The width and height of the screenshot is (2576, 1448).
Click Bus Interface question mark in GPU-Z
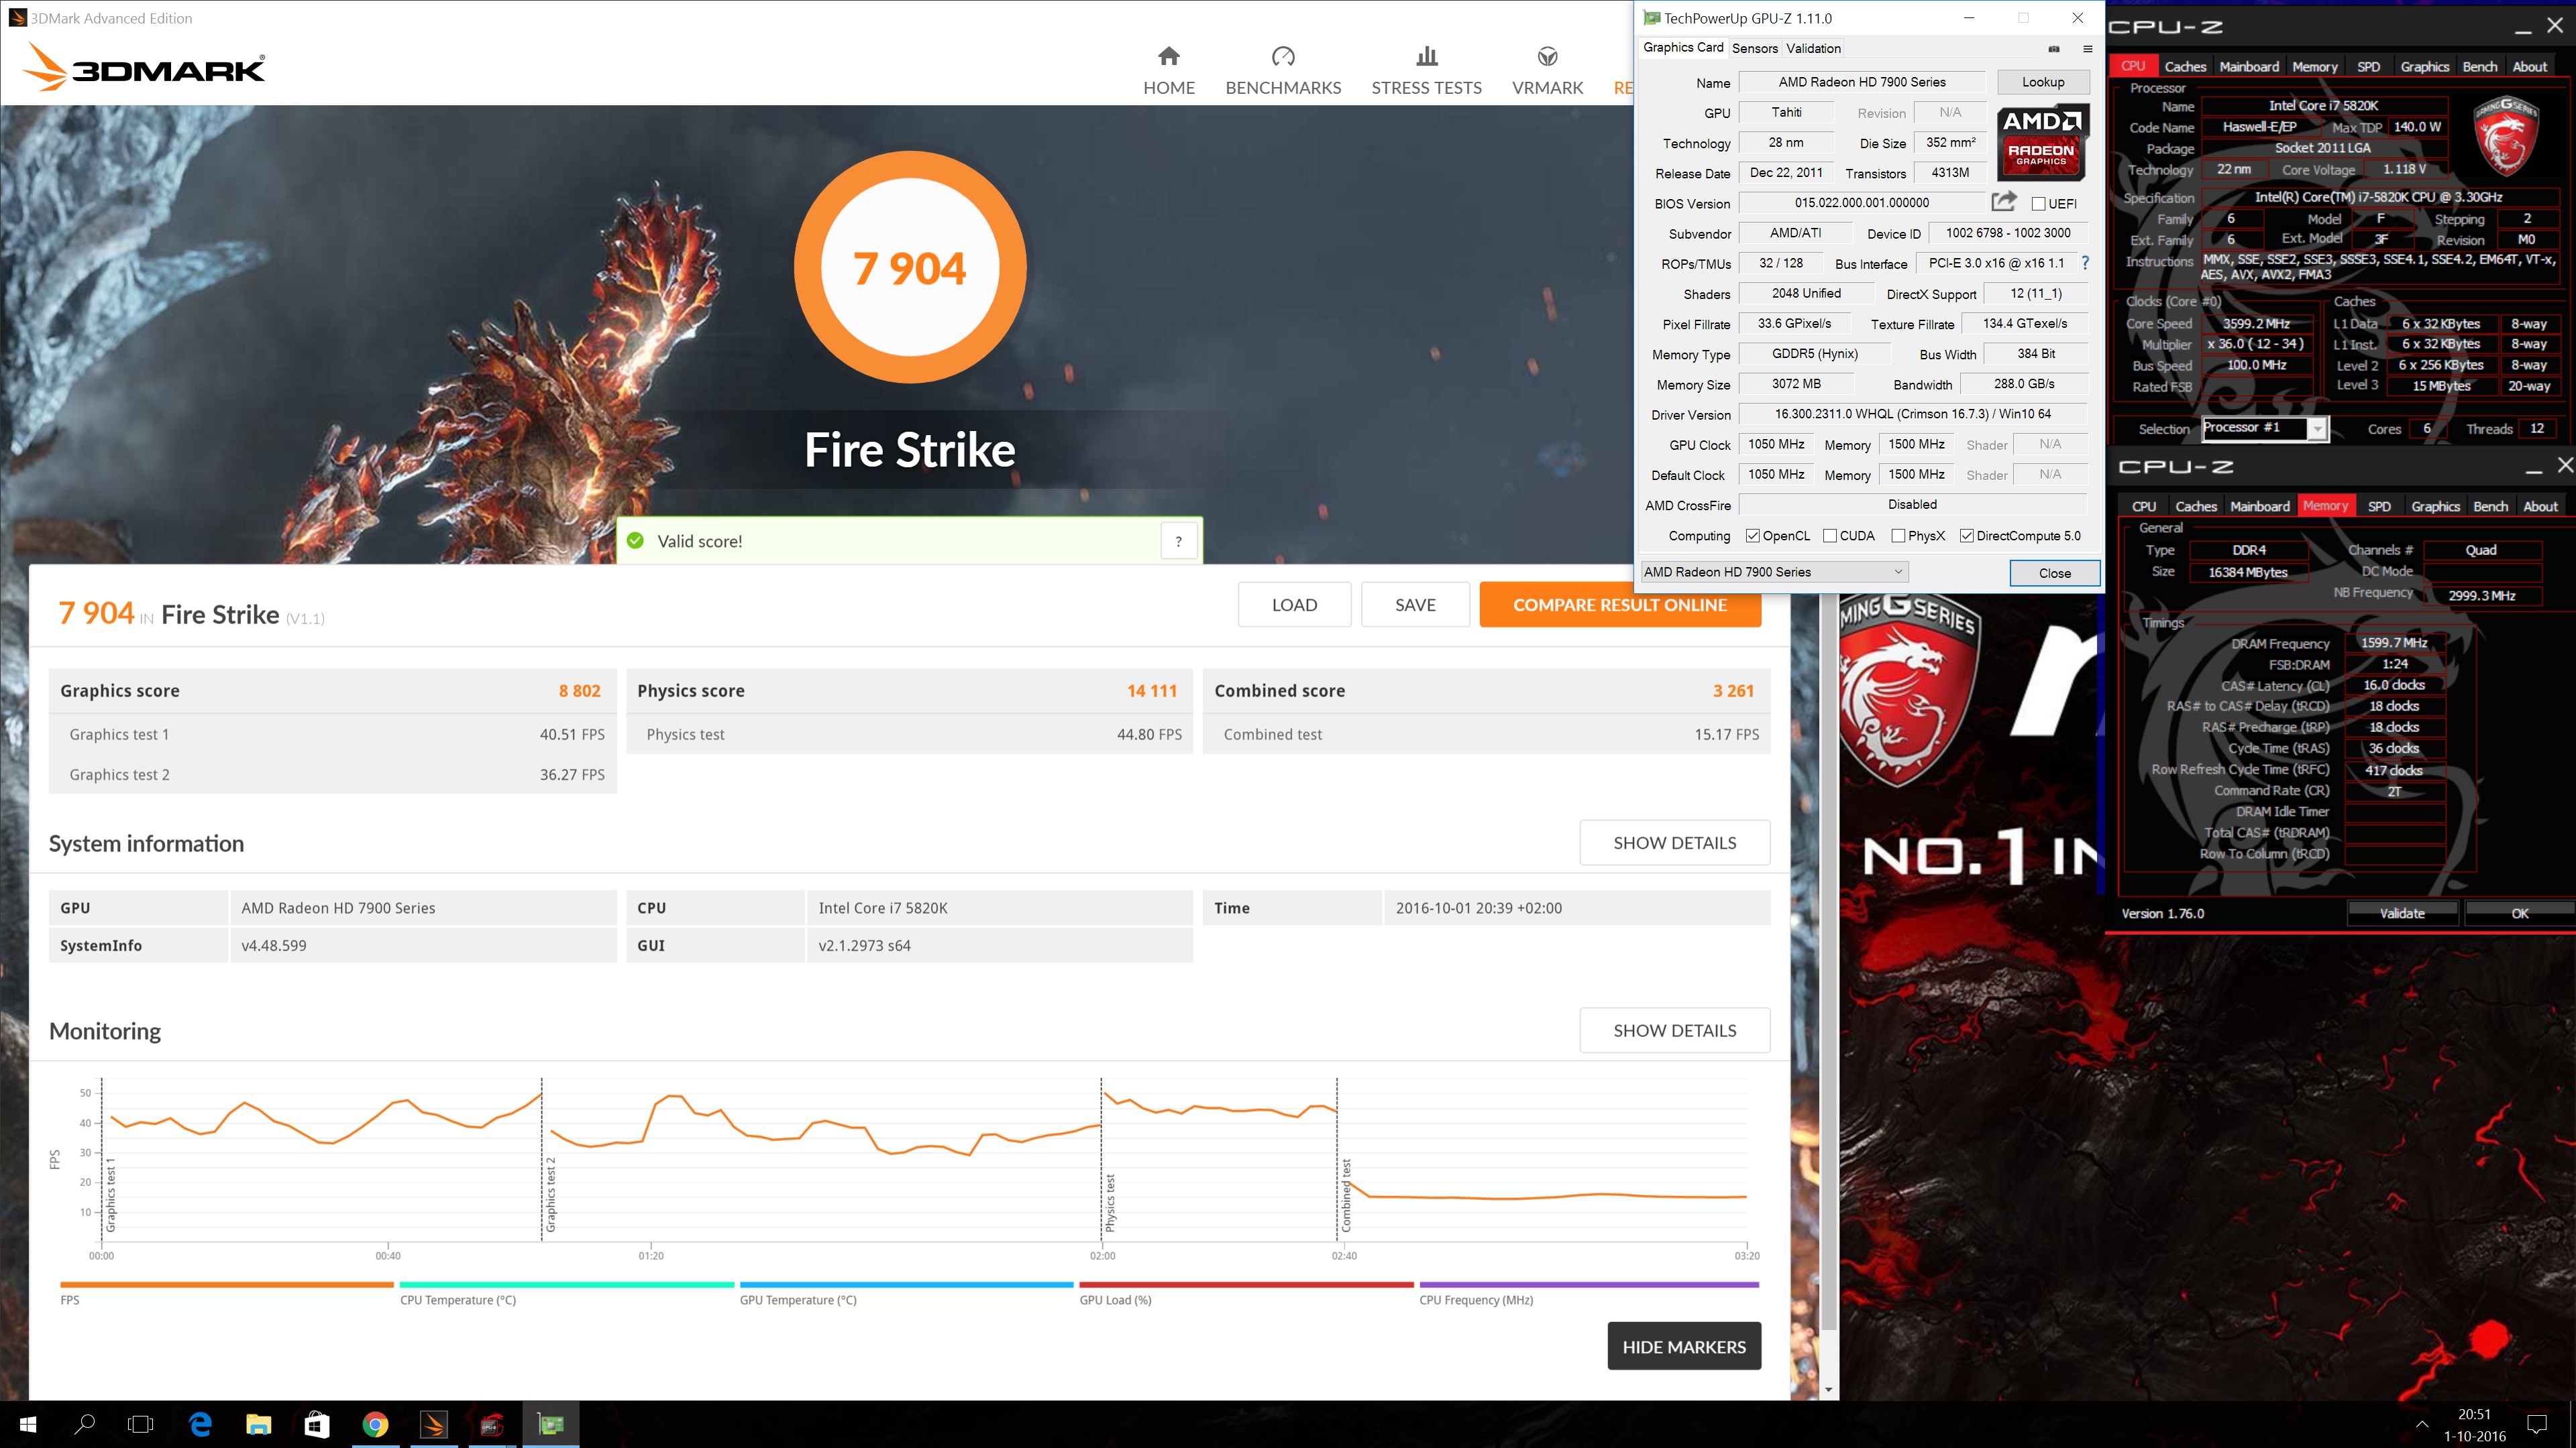[2085, 263]
